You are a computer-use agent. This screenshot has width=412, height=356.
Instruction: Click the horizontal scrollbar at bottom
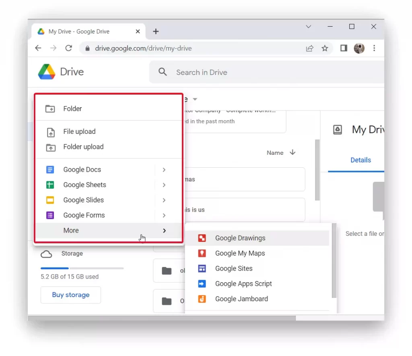click(162, 318)
